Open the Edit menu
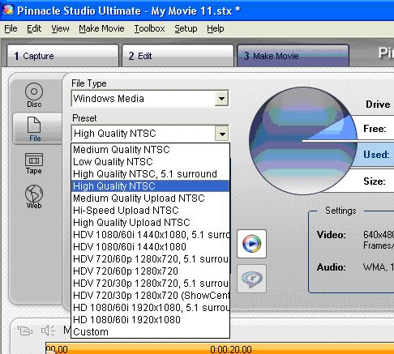 click(x=34, y=28)
